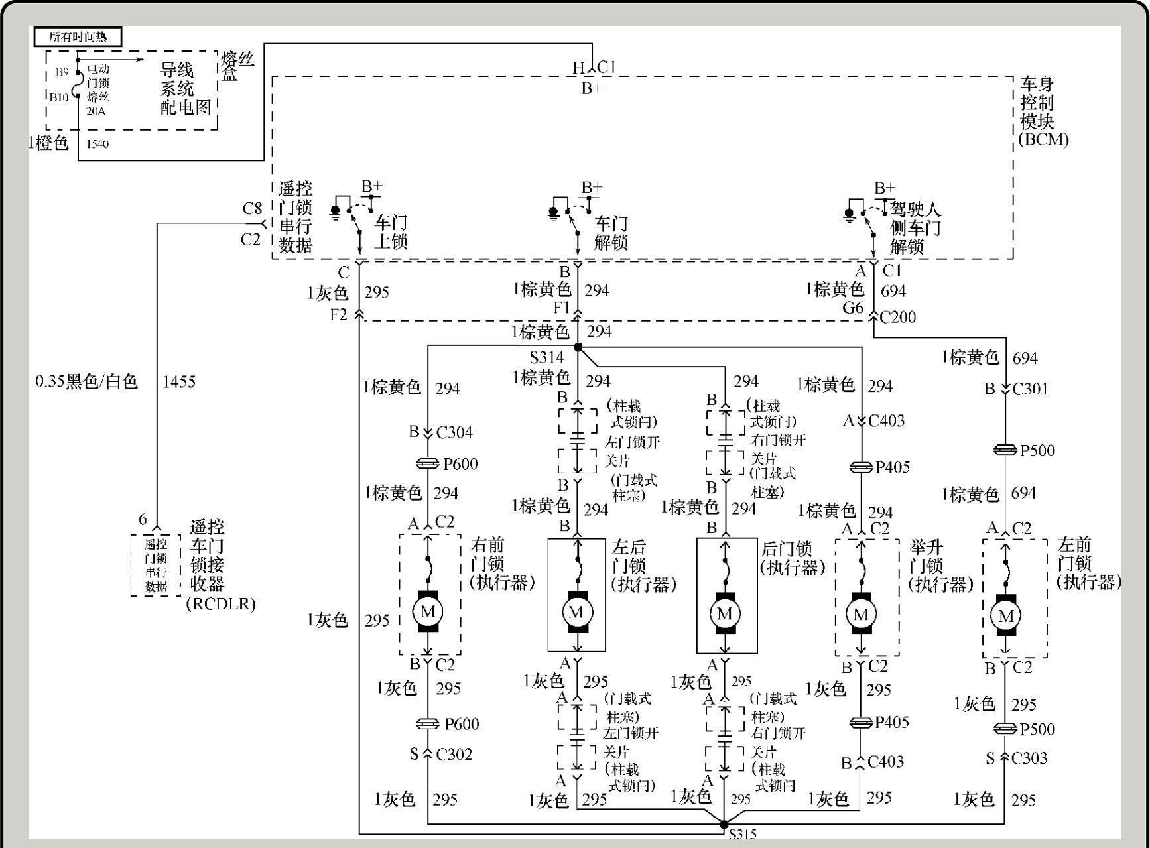Click the RCDLR 遥控门锁串行数据 dashed box
Screen dimensions: 1150x848
click(156, 566)
